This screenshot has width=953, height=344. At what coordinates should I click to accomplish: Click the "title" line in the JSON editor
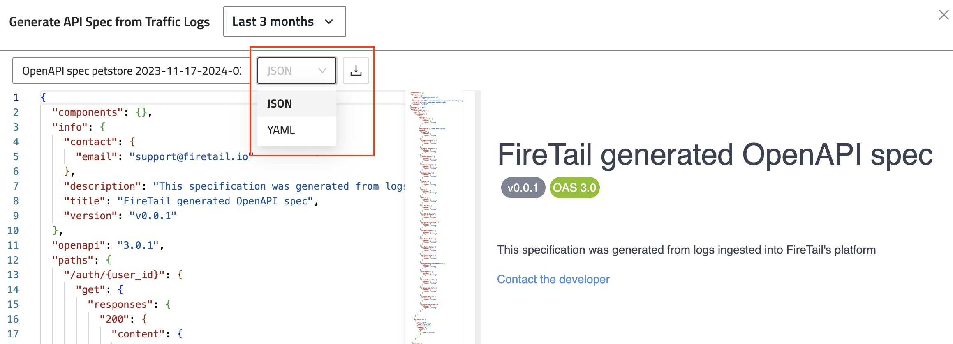191,201
